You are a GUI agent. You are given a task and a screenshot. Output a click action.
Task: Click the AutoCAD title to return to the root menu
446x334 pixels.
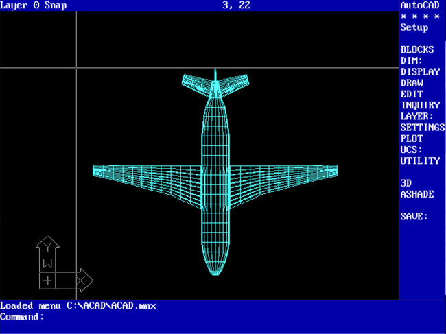coord(420,5)
